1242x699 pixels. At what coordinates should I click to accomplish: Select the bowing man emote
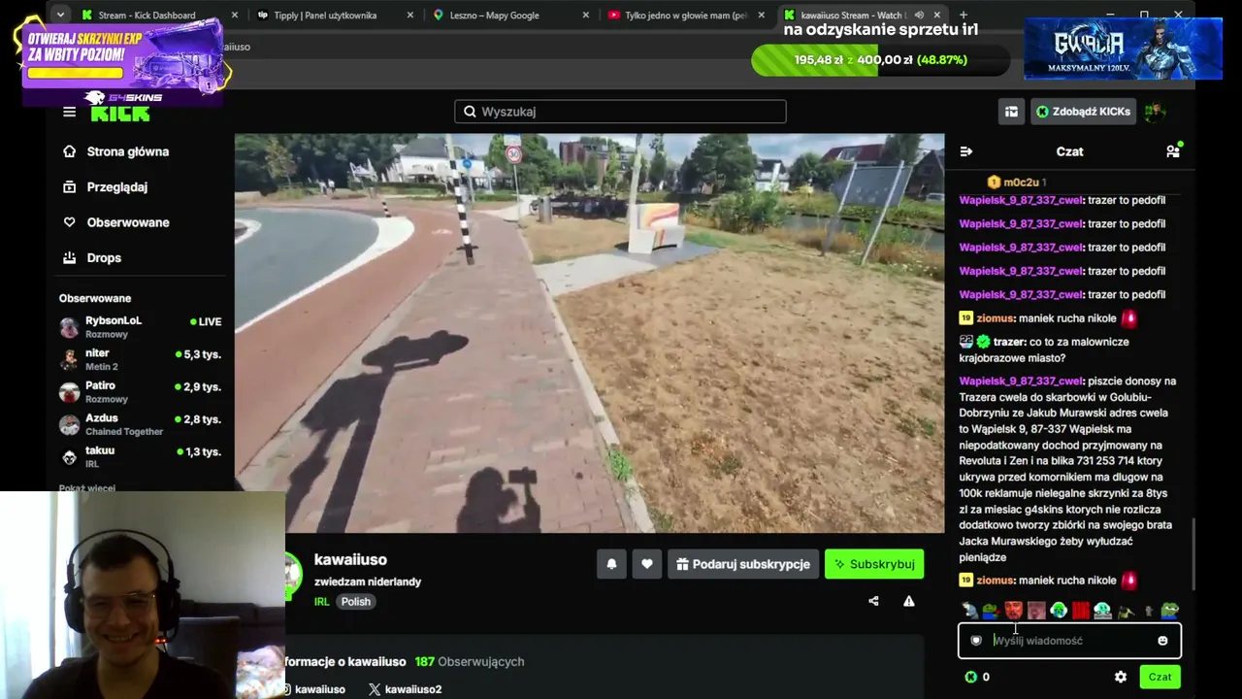[969, 611]
